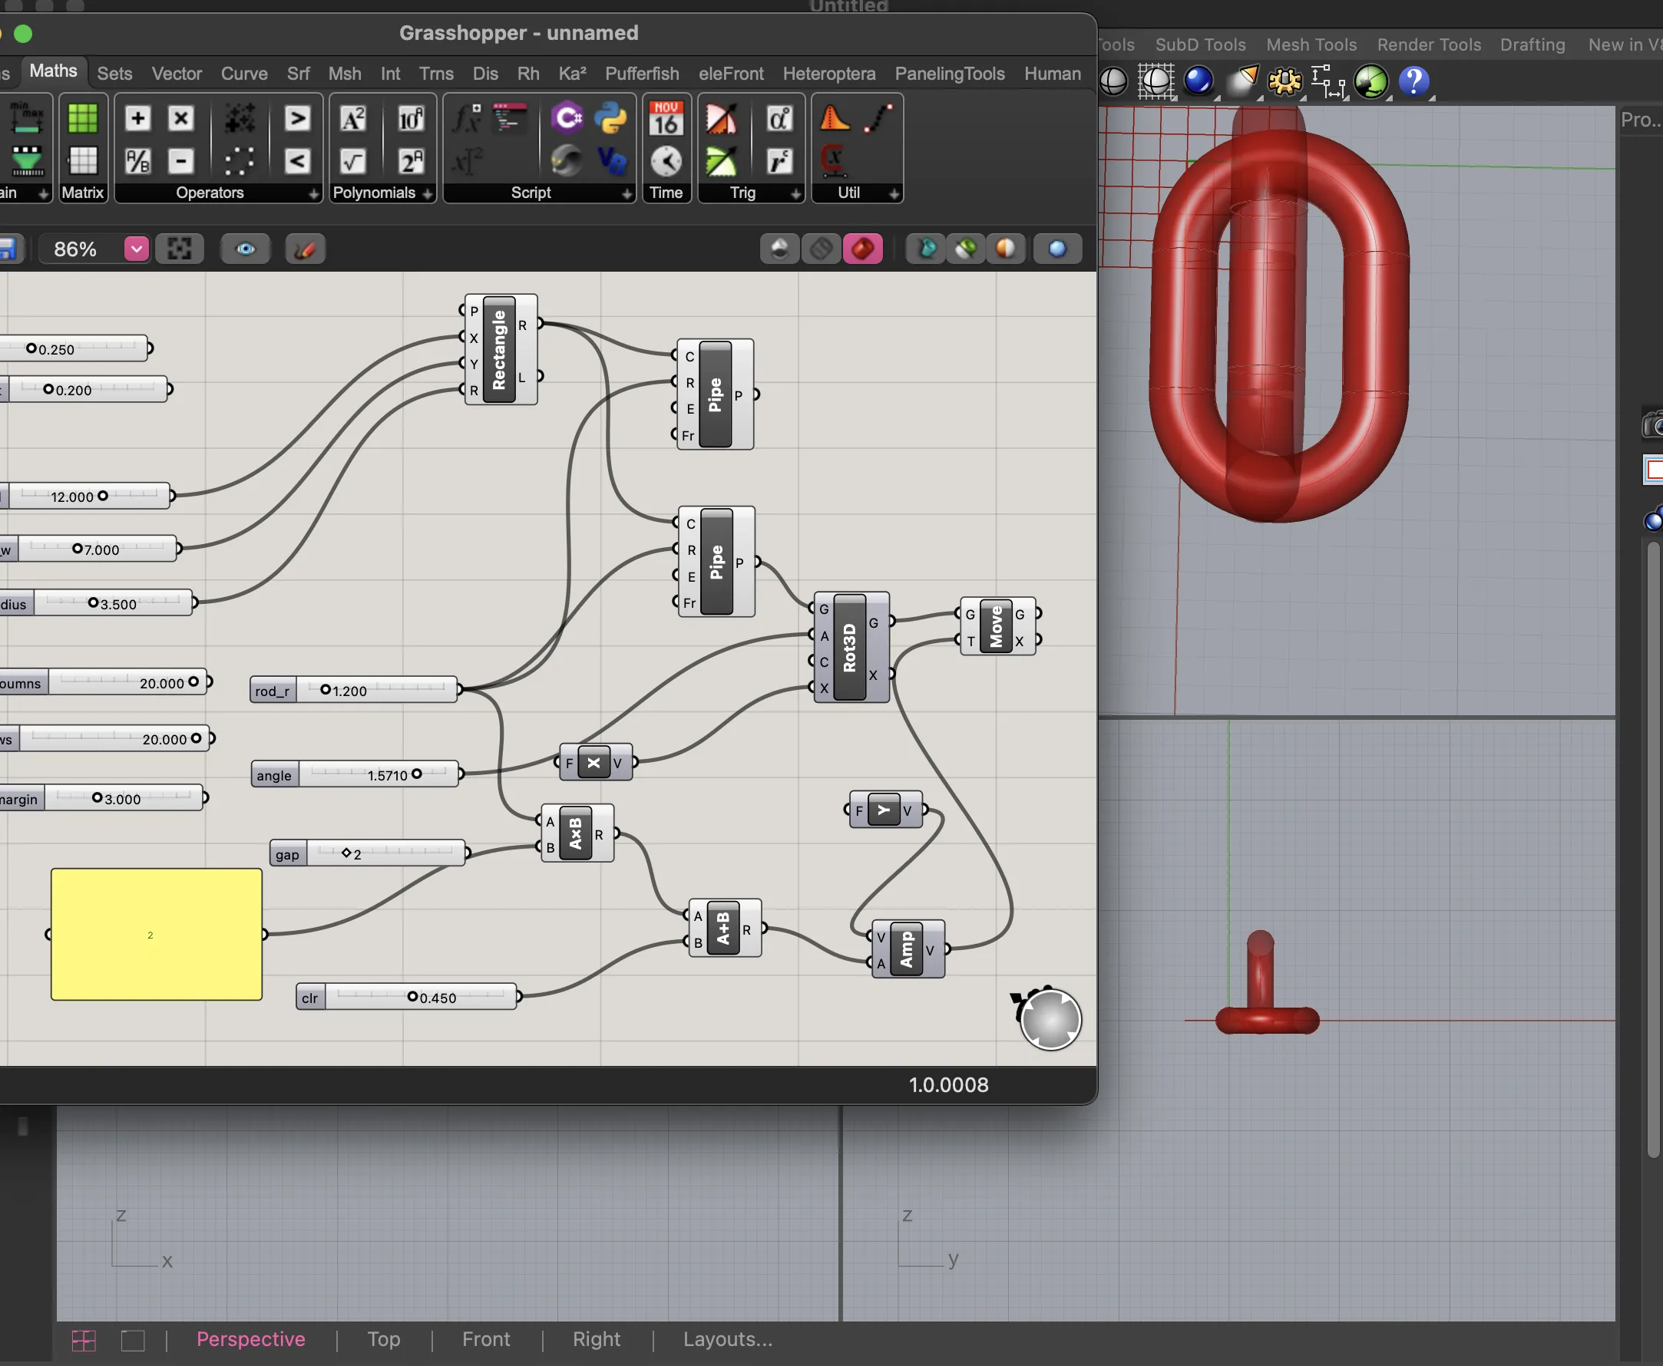
Task: Toggle the eye preview view button
Action: point(246,249)
